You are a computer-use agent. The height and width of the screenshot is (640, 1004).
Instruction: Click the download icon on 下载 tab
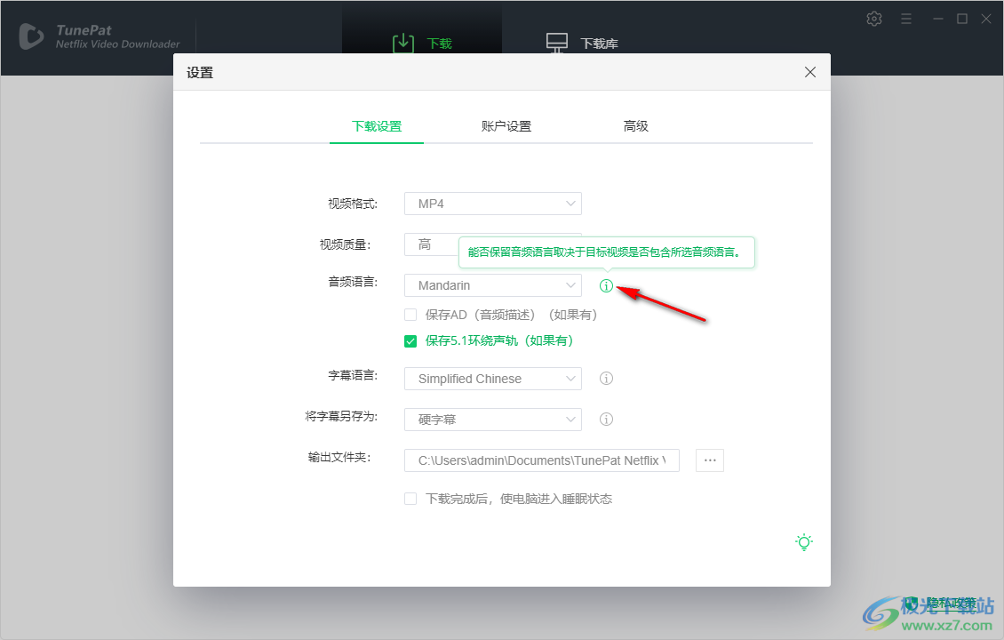pyautogui.click(x=403, y=42)
